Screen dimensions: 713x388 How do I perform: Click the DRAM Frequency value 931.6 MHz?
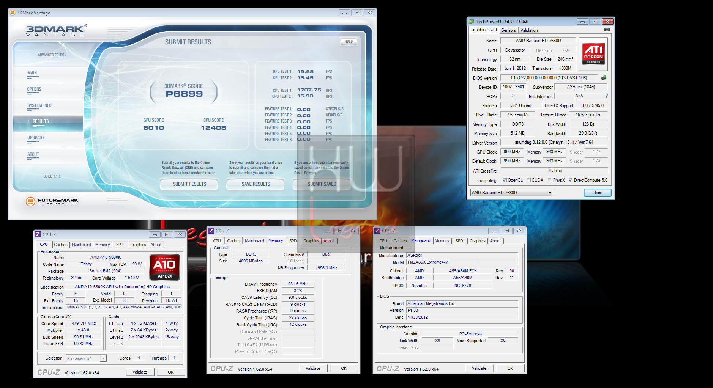pos(298,284)
